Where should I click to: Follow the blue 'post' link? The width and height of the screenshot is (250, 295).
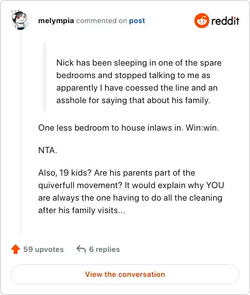(x=137, y=21)
